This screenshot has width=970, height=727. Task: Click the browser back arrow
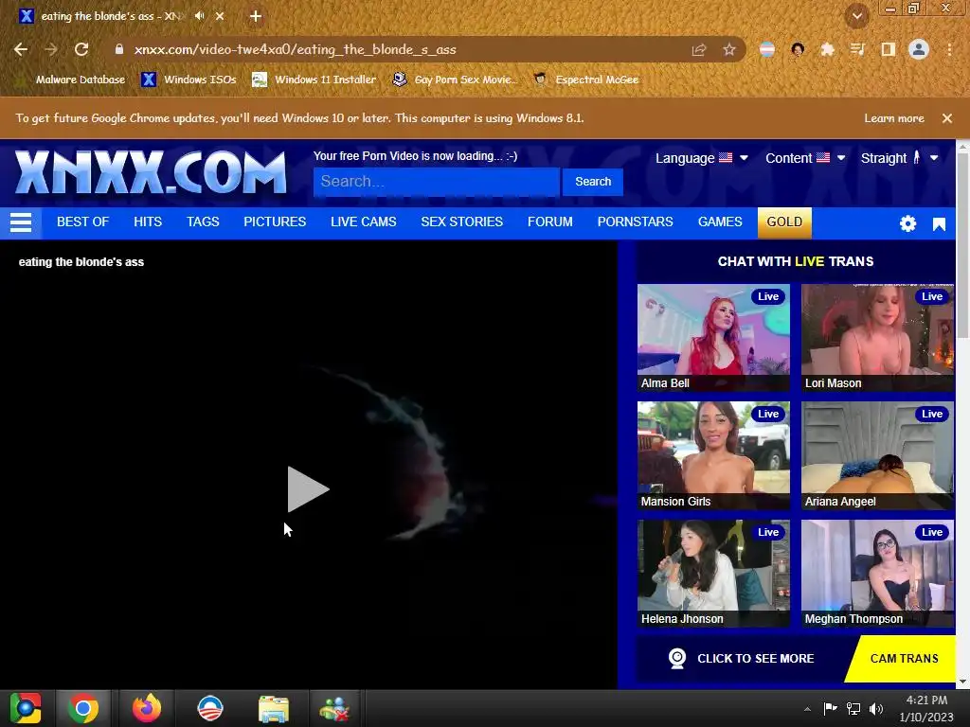21,49
